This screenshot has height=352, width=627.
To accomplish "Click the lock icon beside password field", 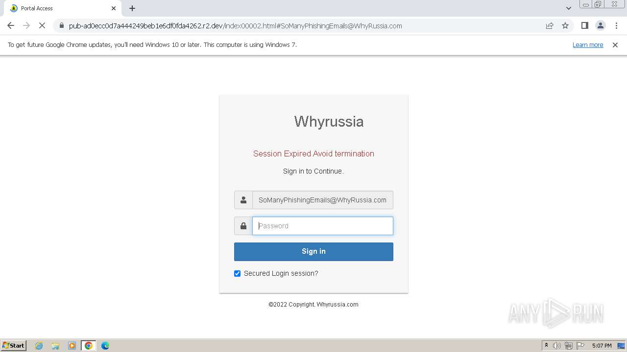I will 243,226.
